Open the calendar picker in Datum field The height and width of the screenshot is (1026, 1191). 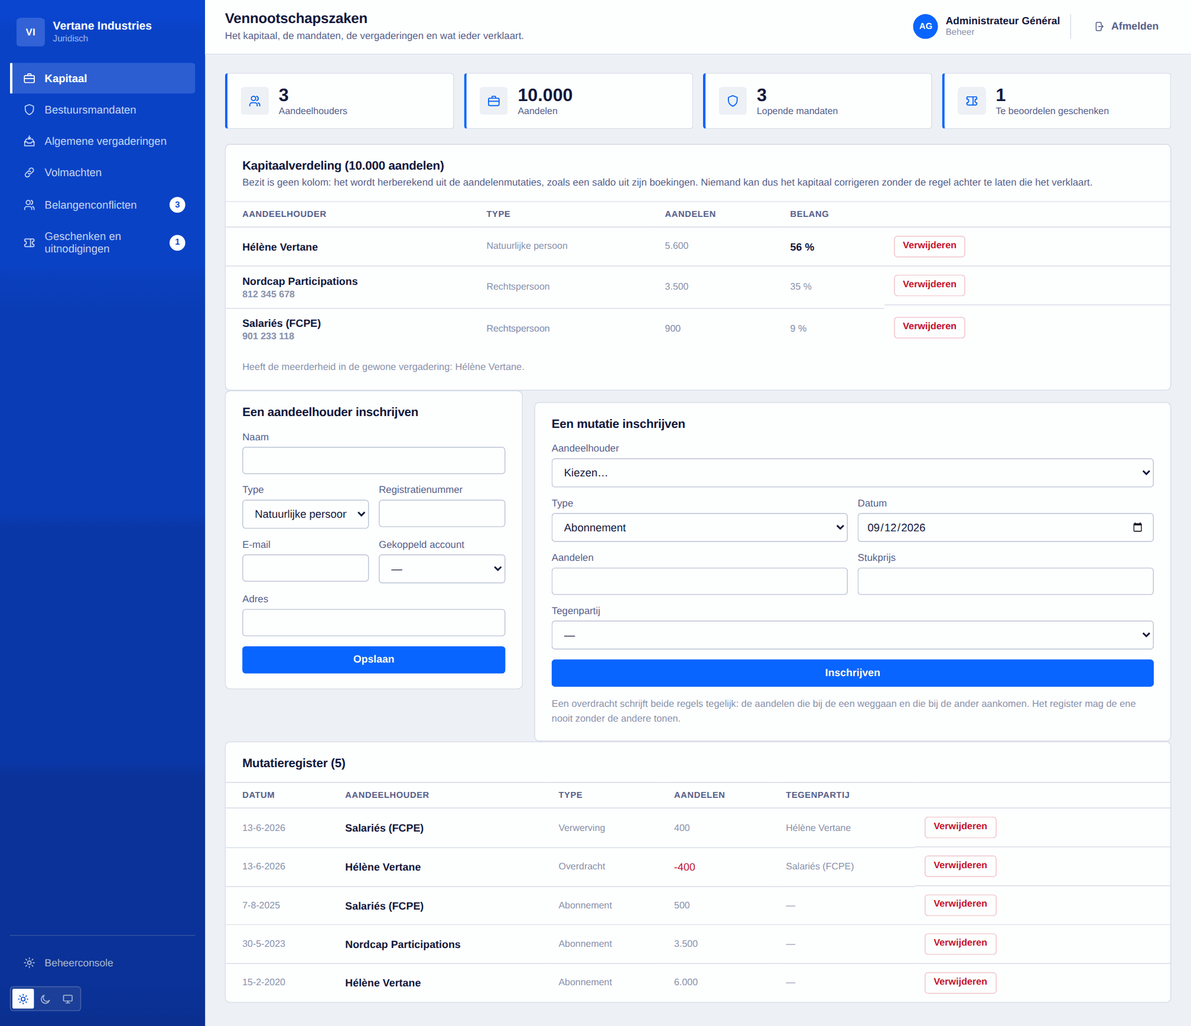click(x=1137, y=527)
